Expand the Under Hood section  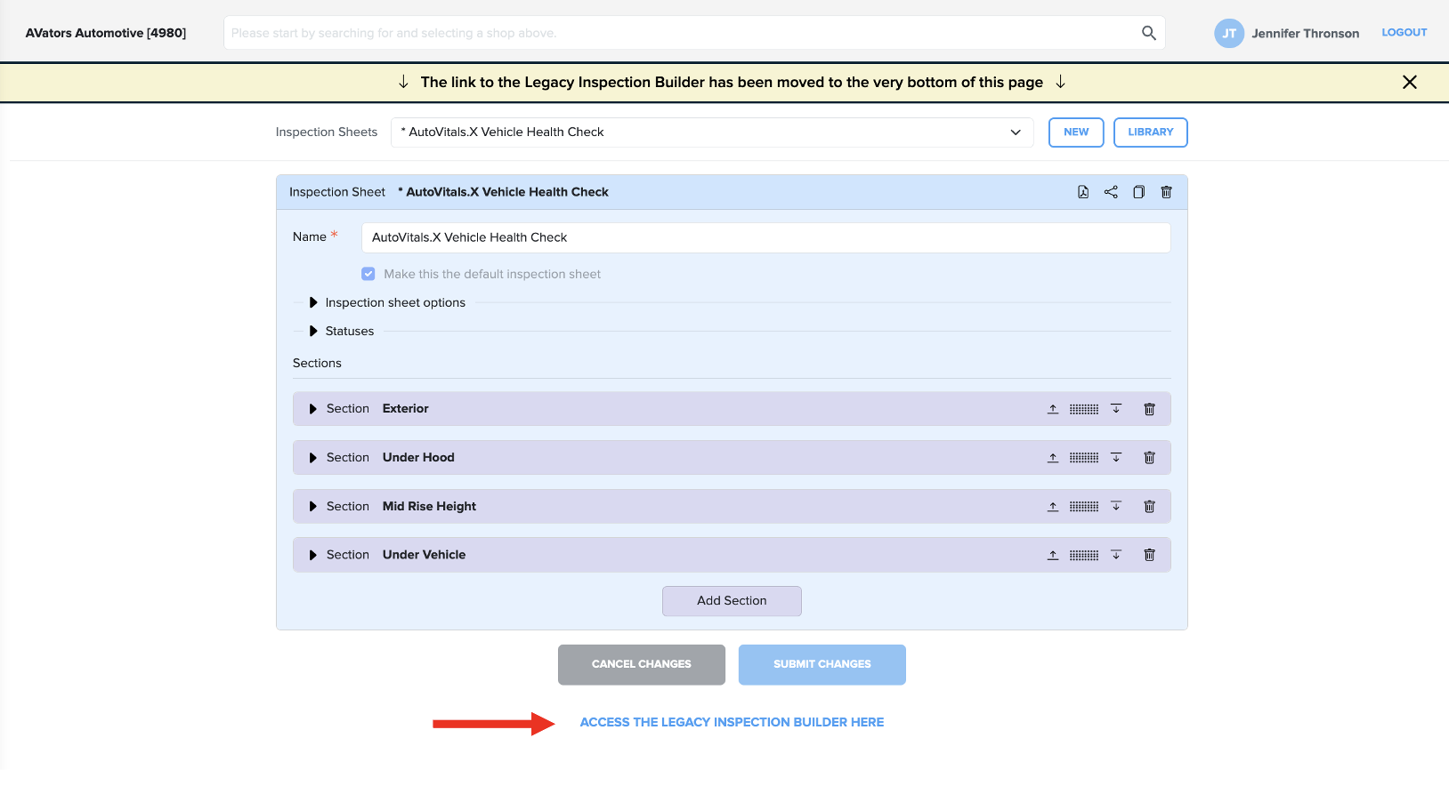[x=313, y=458]
